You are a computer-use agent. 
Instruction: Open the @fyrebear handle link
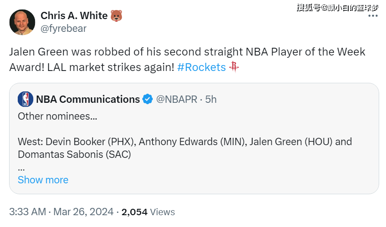[63, 29]
